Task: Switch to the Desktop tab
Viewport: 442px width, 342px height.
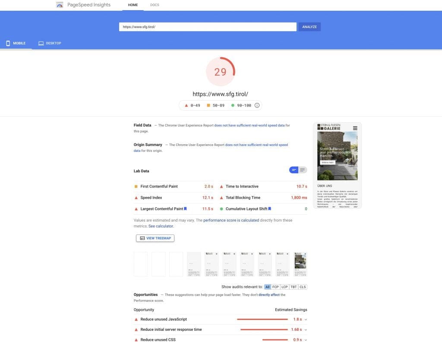Action: click(x=50, y=43)
